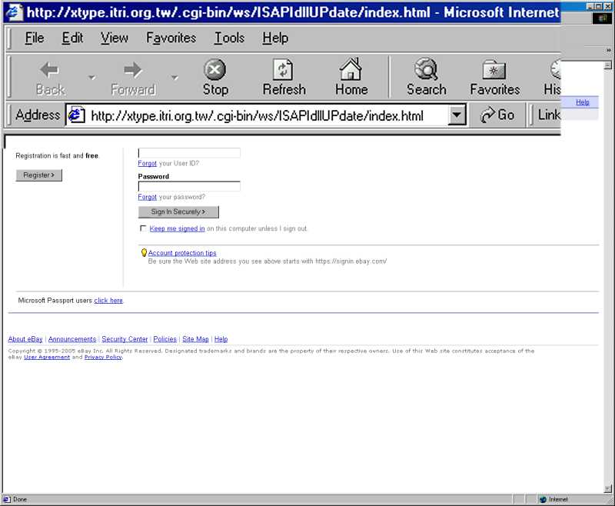The height and width of the screenshot is (506, 615).
Task: Enable the Keep me signed in checkbox
Action: pyautogui.click(x=143, y=228)
